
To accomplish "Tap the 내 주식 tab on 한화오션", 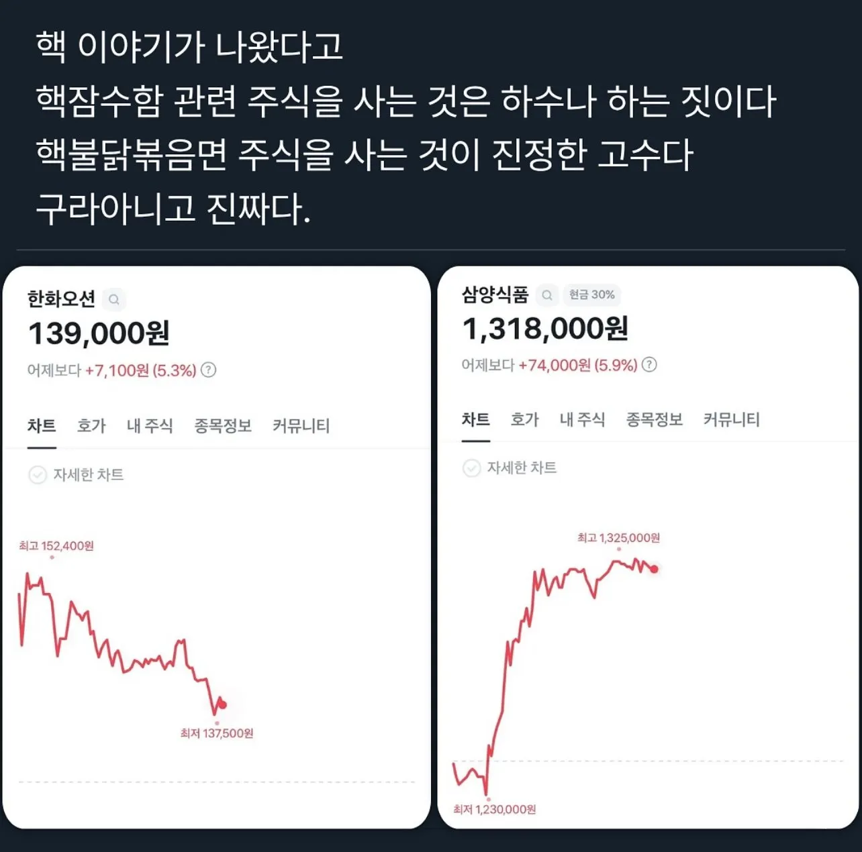I will tap(149, 425).
